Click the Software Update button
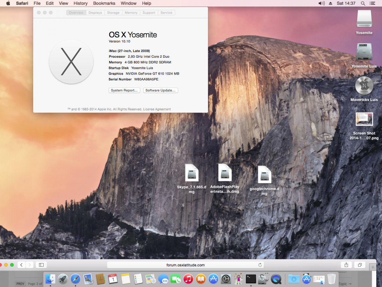 tap(160, 90)
